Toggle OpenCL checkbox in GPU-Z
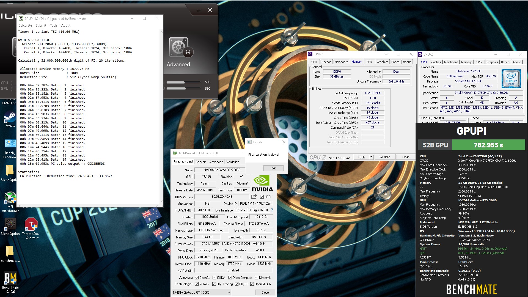528x297 pixels. pyautogui.click(x=197, y=278)
